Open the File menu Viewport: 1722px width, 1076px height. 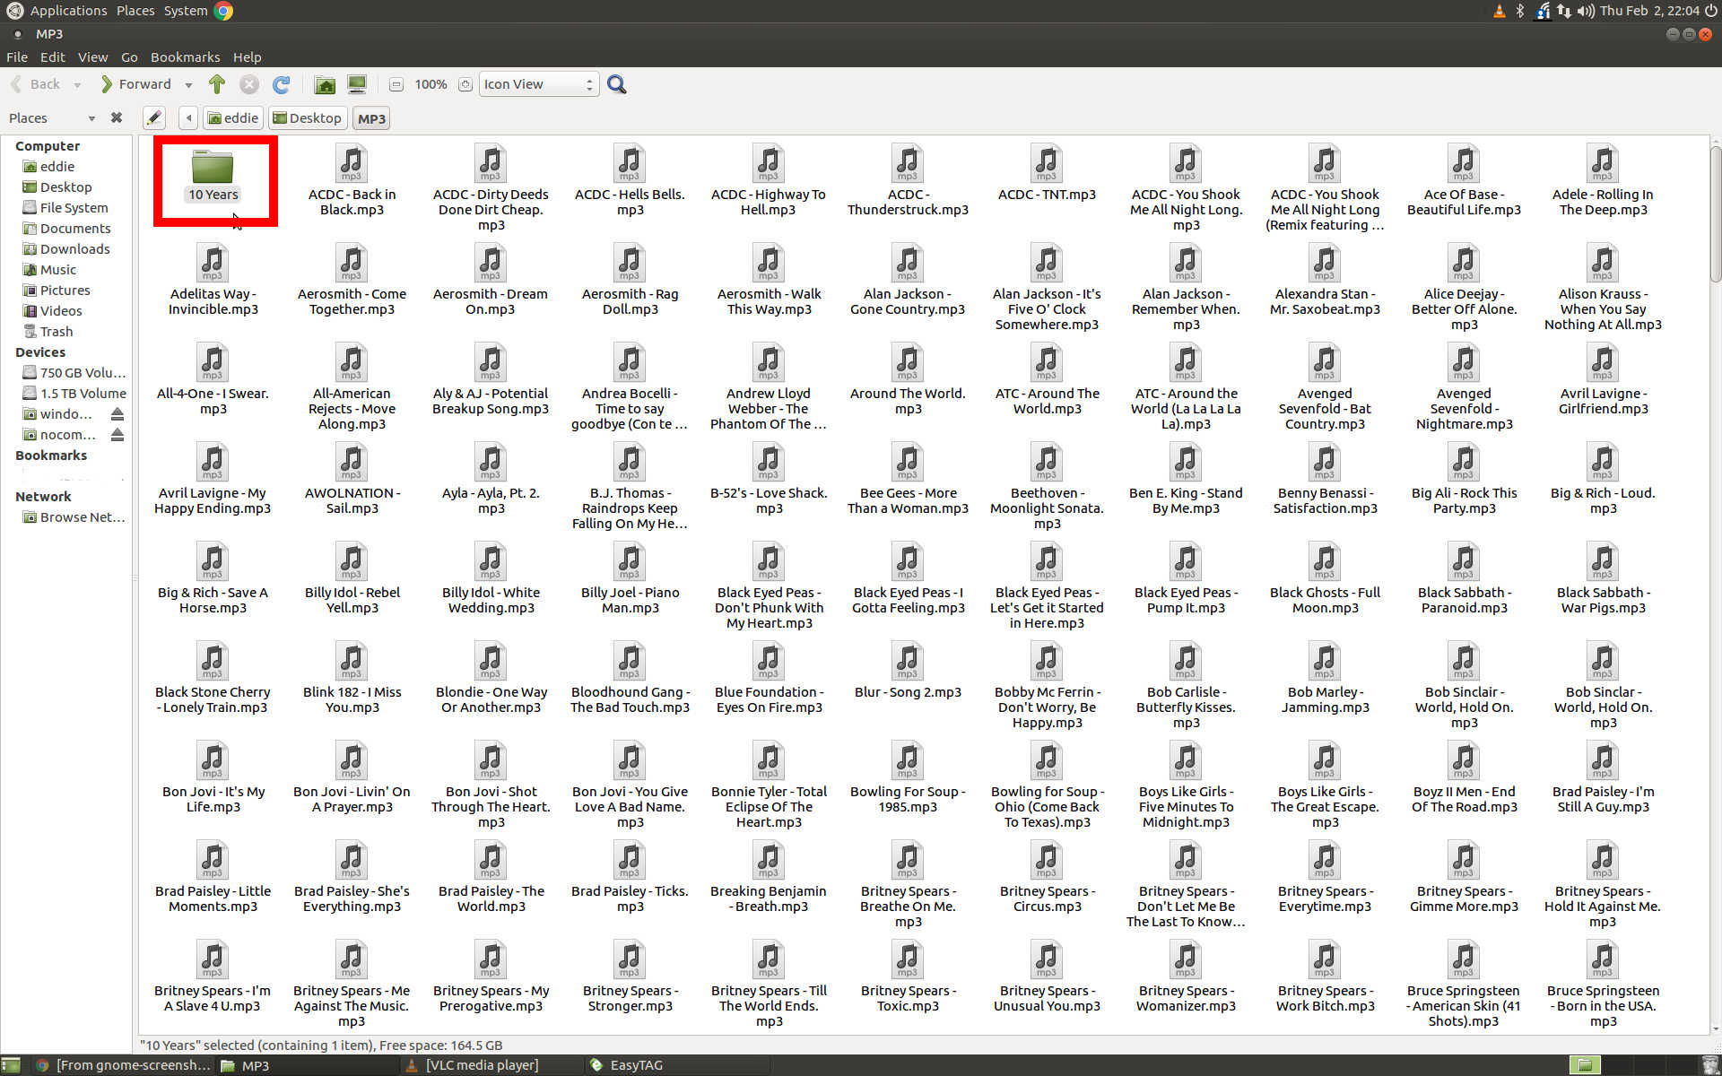tap(17, 57)
